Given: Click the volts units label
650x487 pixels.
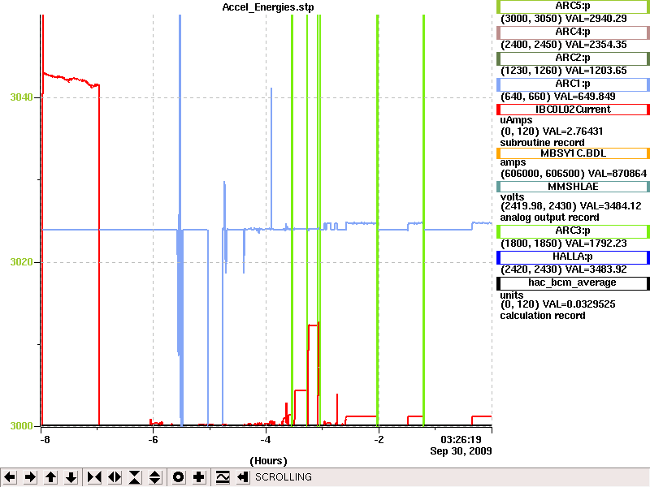Looking at the screenshot, I should (512, 197).
